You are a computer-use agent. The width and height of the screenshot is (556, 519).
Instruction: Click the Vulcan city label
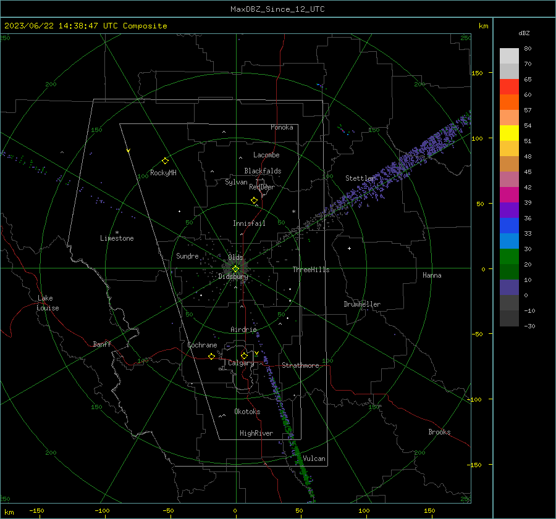pyautogui.click(x=314, y=459)
